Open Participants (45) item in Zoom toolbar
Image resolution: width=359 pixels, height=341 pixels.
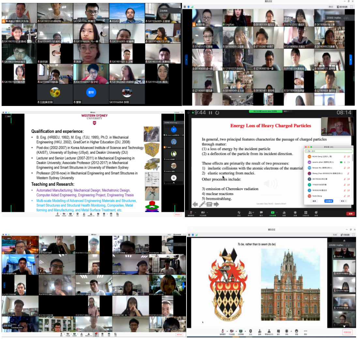(x=250, y=213)
